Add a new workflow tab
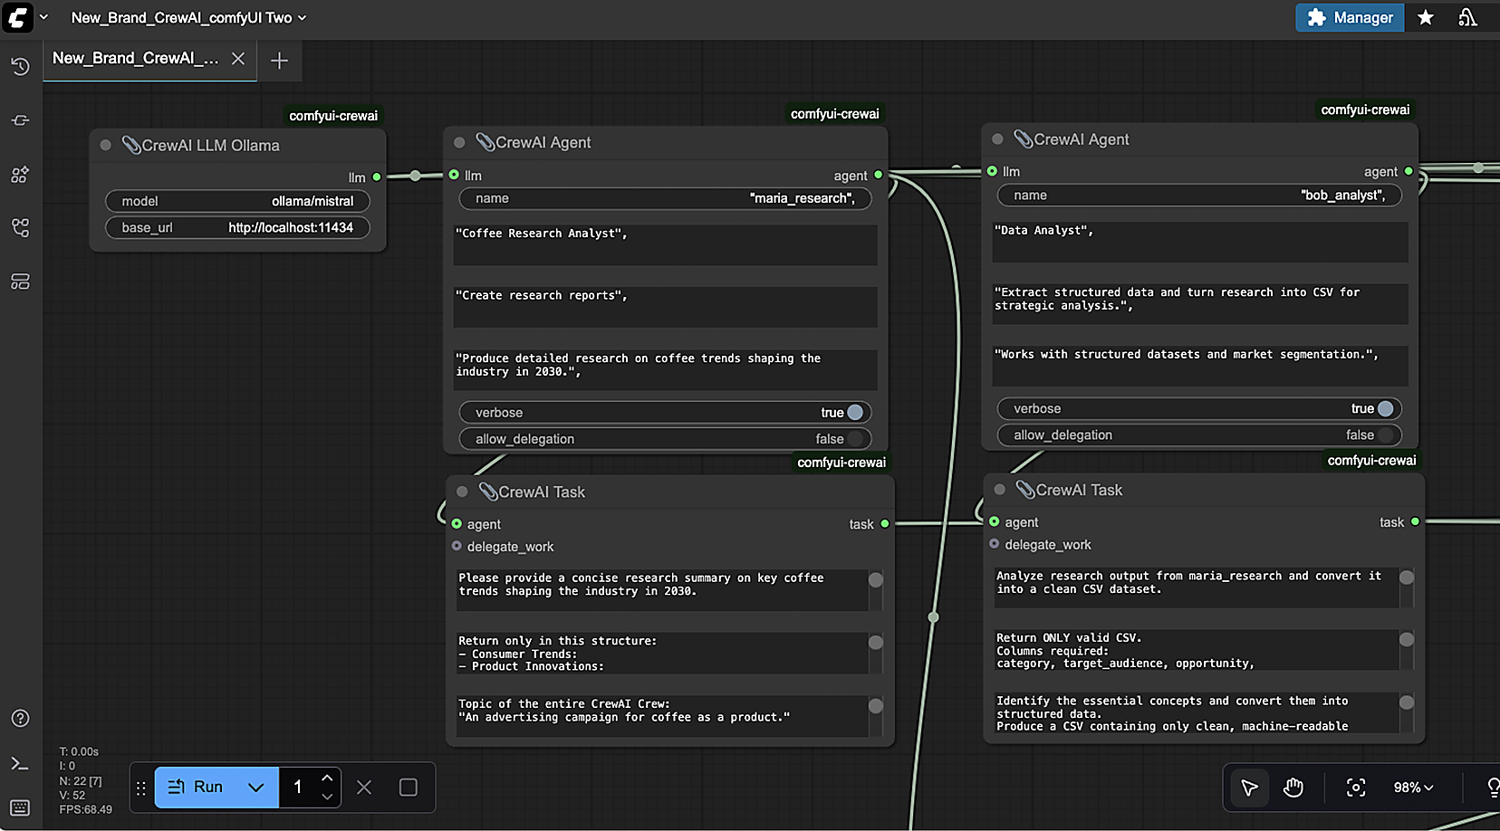This screenshot has height=831, width=1500. [x=279, y=61]
